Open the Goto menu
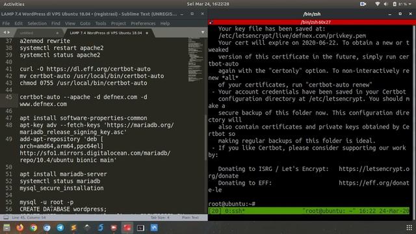The width and height of the screenshot is (416, 234). tap(85, 23)
